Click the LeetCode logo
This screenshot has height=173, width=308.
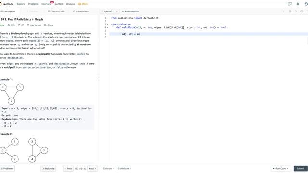click(x=6, y=4)
